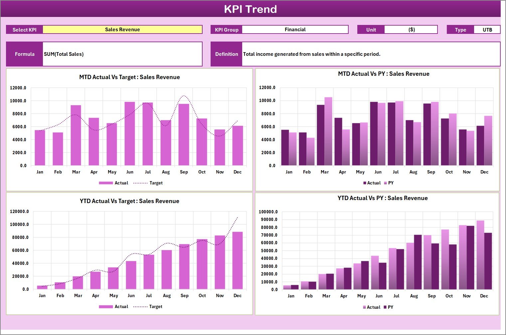The height and width of the screenshot is (335, 506).
Task: Select the KPI Group value cell Financial
Action: coord(295,30)
